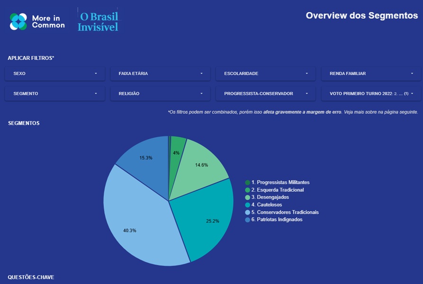The image size is (423, 284).
Task: Expand the ESCOLARIDADE filter
Action: point(266,73)
